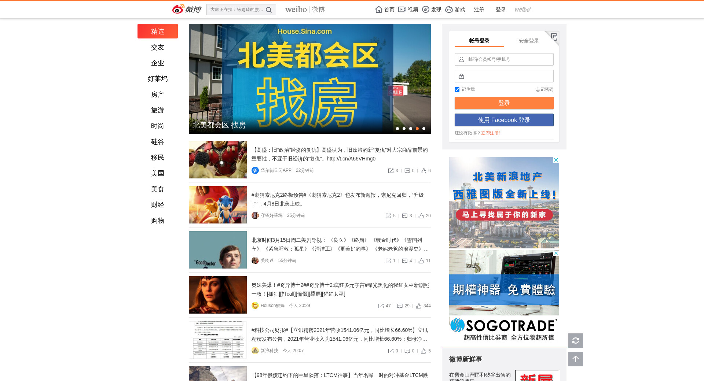704x381 pixels.
Task: Click the 立即注册 link
Action: pos(490,133)
